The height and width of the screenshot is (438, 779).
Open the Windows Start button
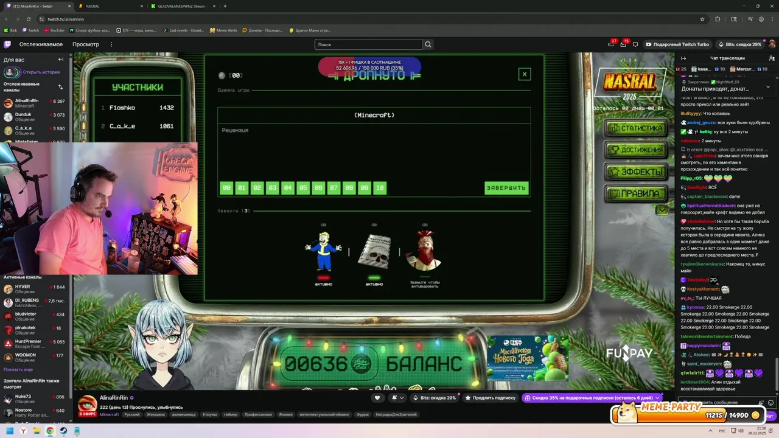(10, 431)
